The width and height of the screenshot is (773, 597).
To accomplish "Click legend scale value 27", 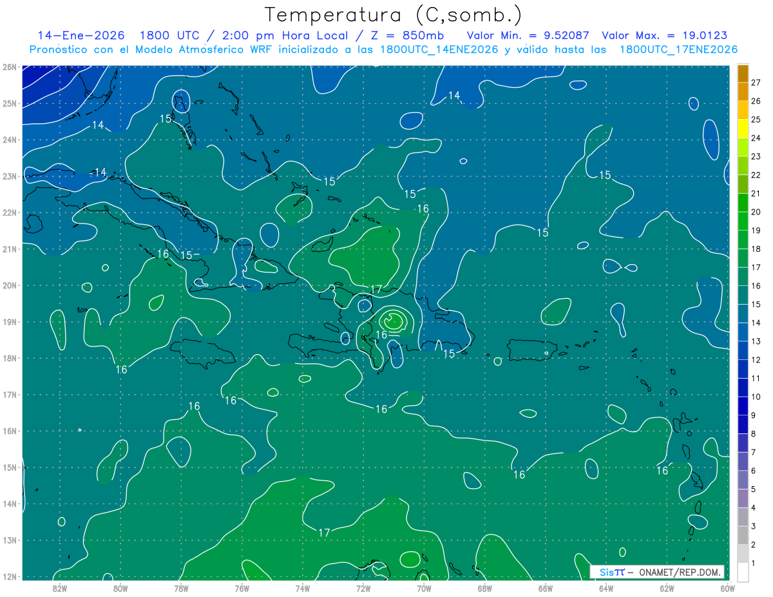I will [756, 82].
